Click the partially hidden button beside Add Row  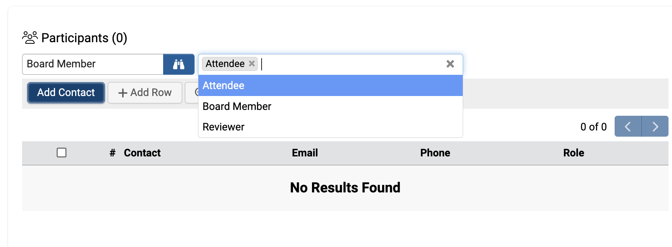click(192, 93)
